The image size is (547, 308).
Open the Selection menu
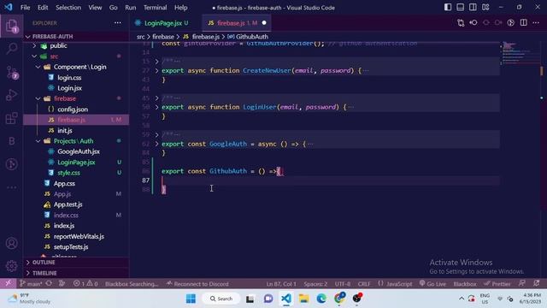[x=68, y=8]
